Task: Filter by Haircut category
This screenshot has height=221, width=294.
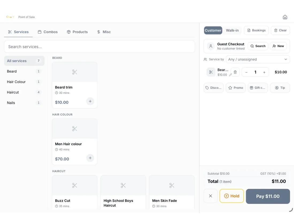Action: click(24, 92)
